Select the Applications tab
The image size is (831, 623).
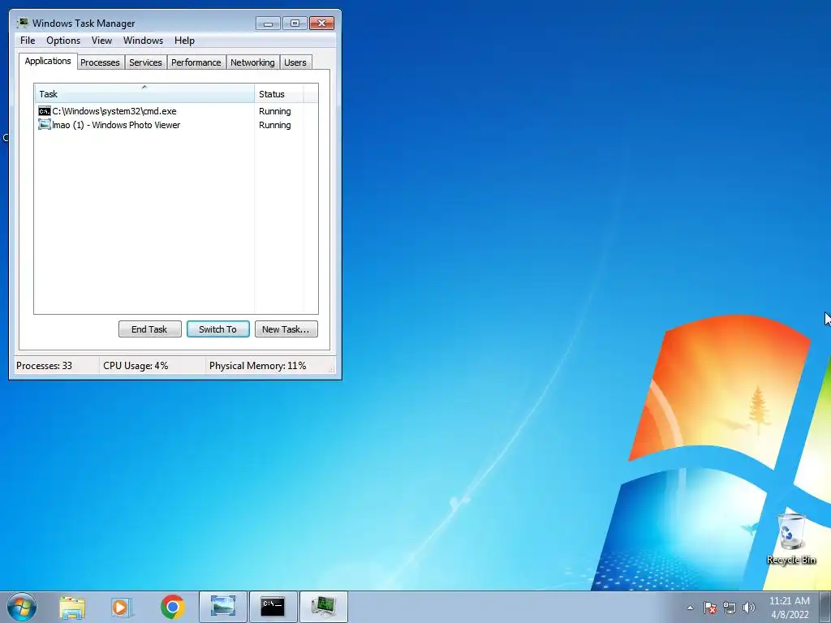[48, 61]
